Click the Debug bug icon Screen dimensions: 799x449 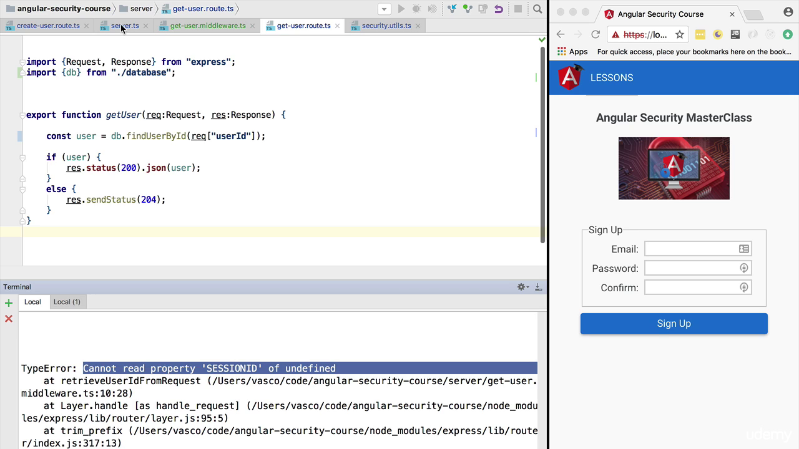416,9
